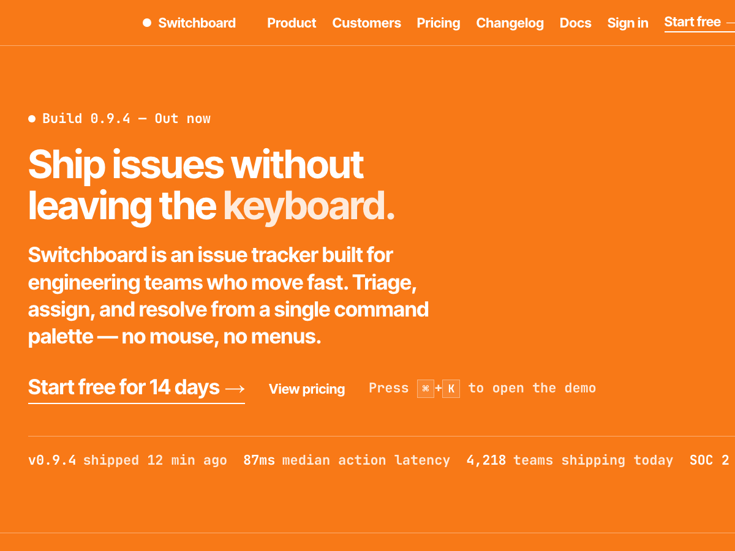Open the Product nav item
Viewport: 735px width, 551px height.
pyautogui.click(x=292, y=23)
